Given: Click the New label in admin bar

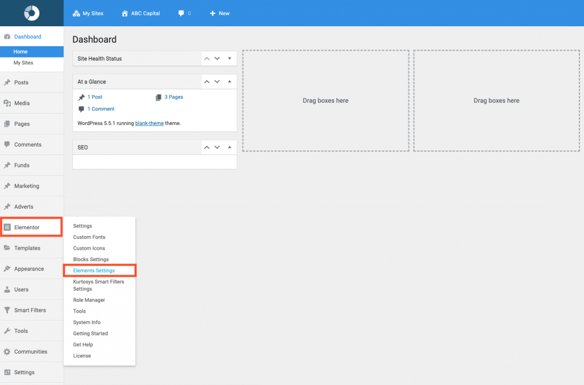Looking at the screenshot, I should (x=224, y=14).
